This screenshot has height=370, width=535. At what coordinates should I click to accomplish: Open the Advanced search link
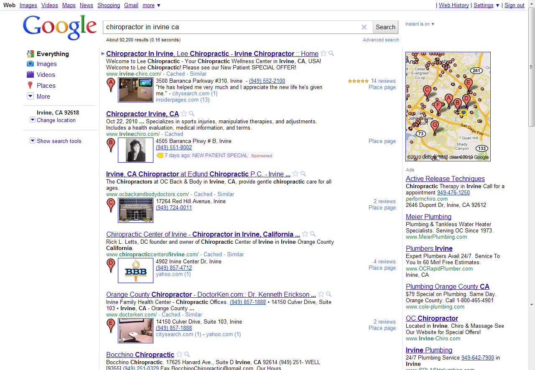(381, 40)
